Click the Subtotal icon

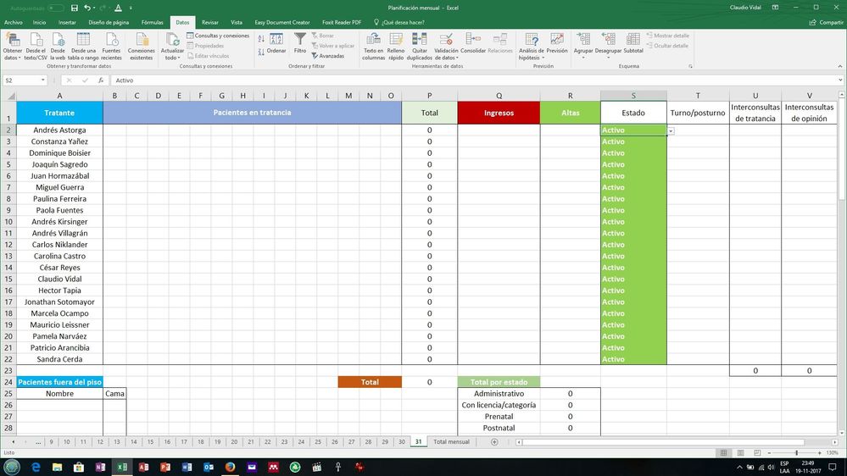(633, 42)
